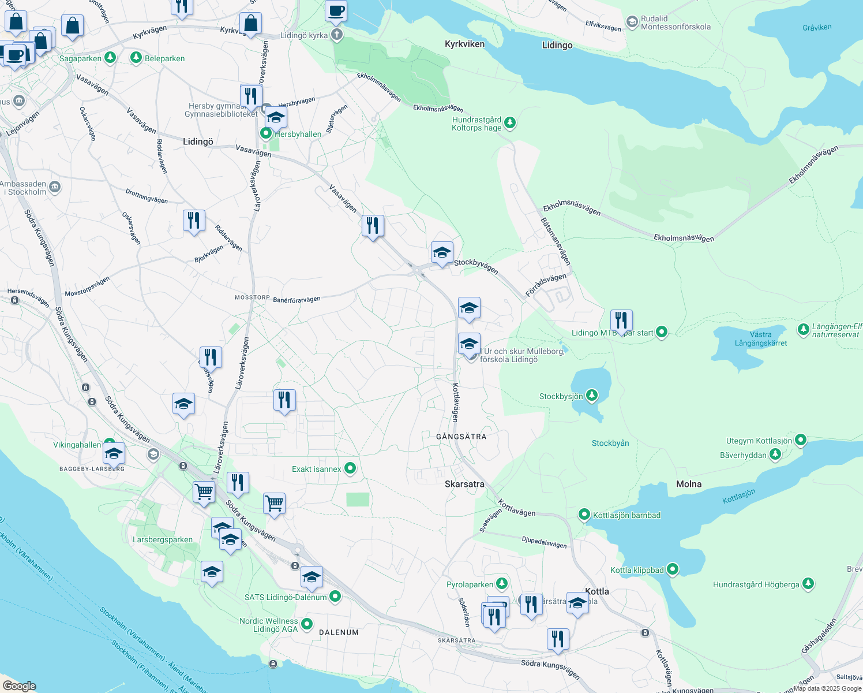Image resolution: width=863 pixels, height=693 pixels.
Task: Click the graduation cap marker above Hersbyhallen
Action: pyautogui.click(x=275, y=117)
